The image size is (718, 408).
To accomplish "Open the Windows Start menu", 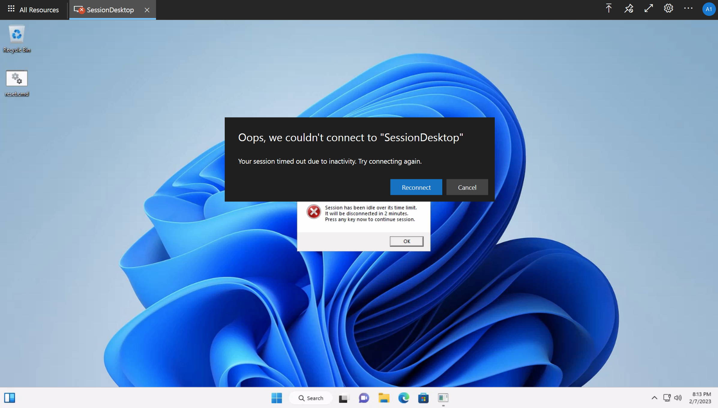I will click(x=277, y=398).
